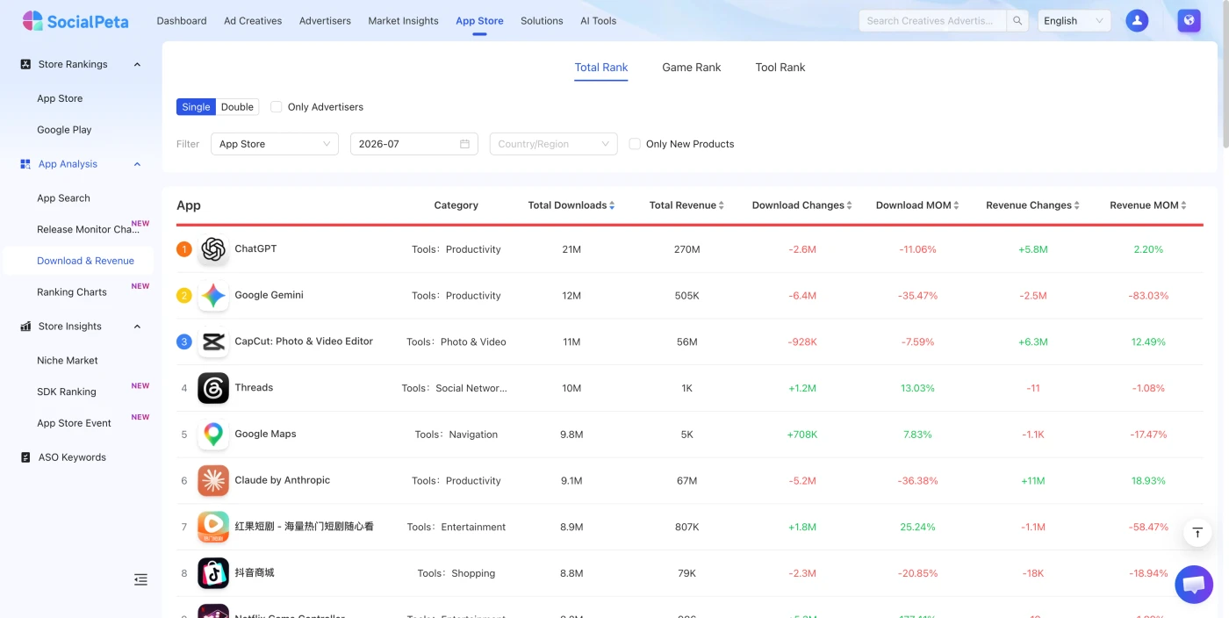Click the ASO Keywords sidebar icon
1229x618 pixels.
[25, 457]
